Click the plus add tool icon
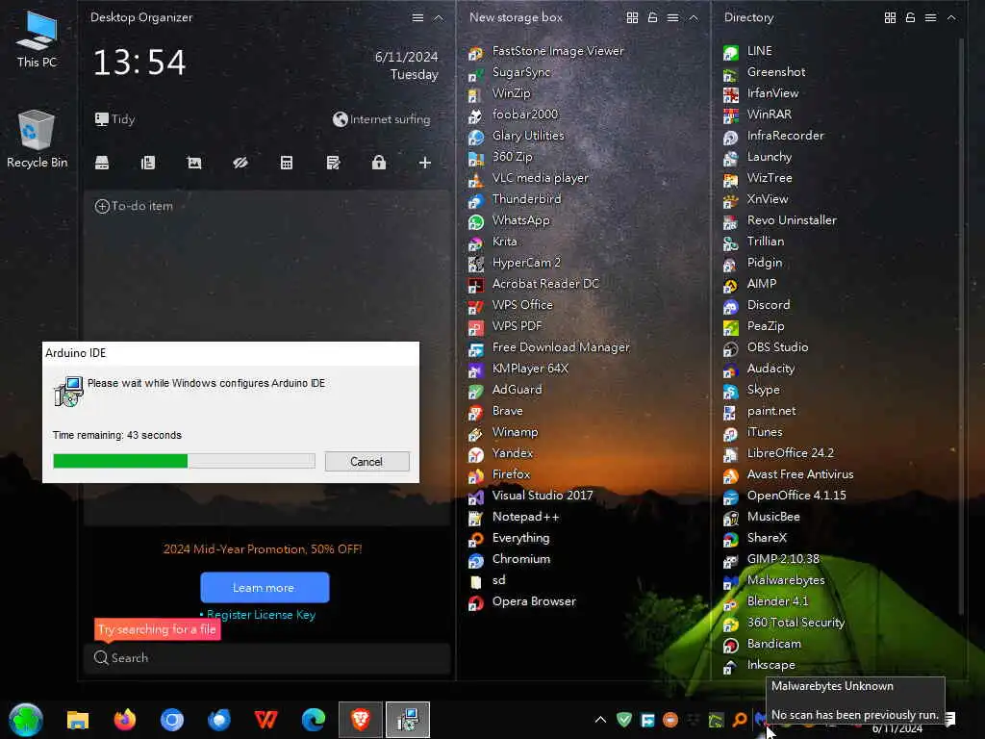 click(424, 164)
